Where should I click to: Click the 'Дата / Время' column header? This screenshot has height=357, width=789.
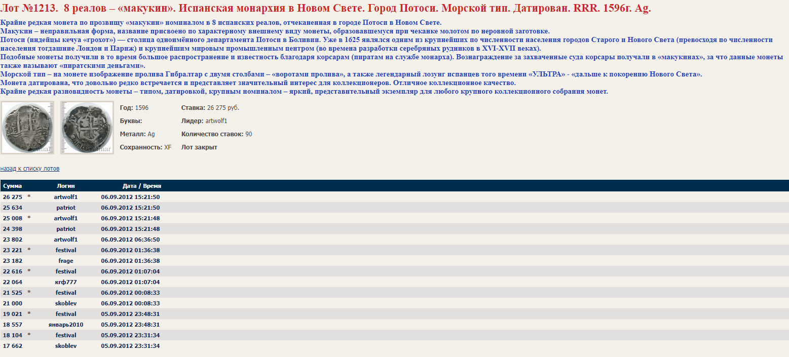(x=142, y=186)
